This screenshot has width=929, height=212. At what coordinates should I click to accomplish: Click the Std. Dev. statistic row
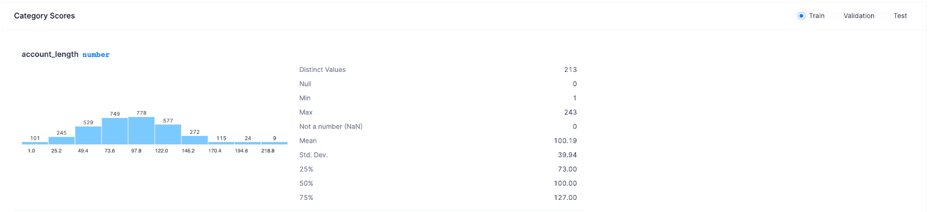click(438, 155)
